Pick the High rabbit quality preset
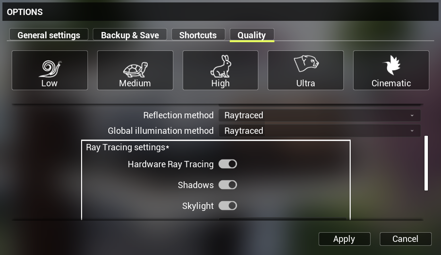The width and height of the screenshot is (441, 255). [x=220, y=70]
